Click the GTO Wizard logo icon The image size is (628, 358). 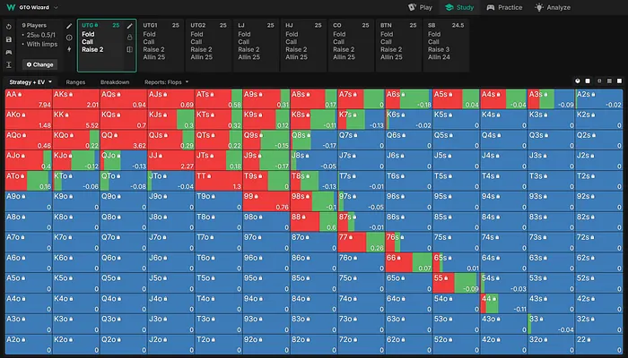tap(10, 6)
